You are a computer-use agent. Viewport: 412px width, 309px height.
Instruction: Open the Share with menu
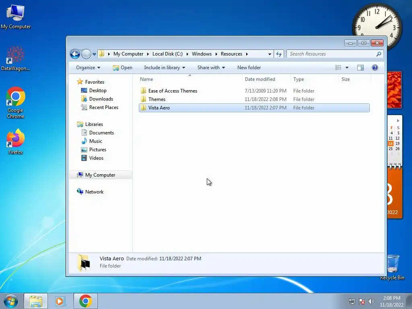click(211, 68)
